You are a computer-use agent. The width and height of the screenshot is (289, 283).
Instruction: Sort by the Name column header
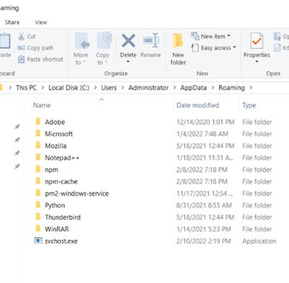pos(42,105)
